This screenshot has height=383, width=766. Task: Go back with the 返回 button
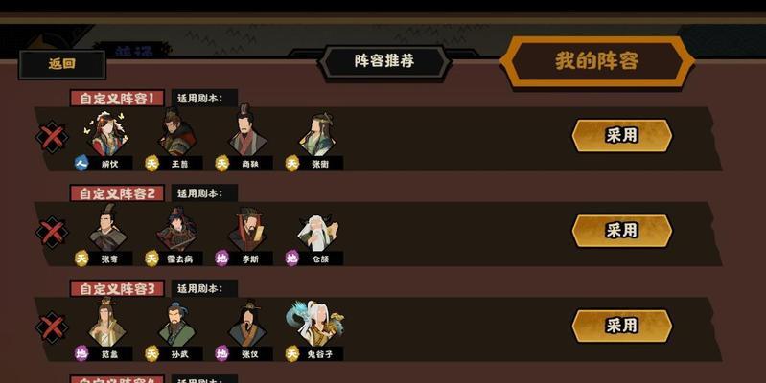pyautogui.click(x=62, y=64)
